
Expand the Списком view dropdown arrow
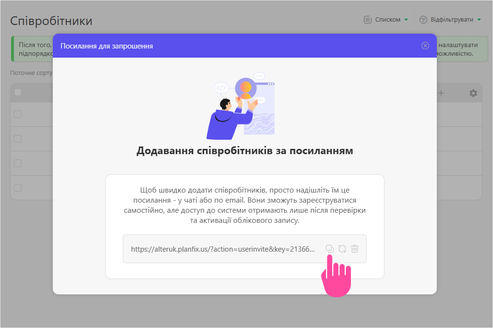pyautogui.click(x=406, y=20)
